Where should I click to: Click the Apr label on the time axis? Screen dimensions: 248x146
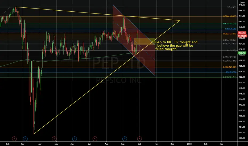coord(40,144)
